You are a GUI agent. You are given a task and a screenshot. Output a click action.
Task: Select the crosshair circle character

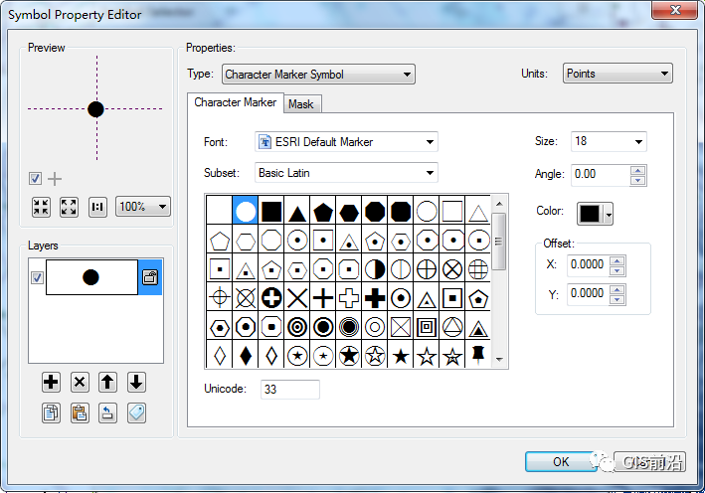click(220, 298)
